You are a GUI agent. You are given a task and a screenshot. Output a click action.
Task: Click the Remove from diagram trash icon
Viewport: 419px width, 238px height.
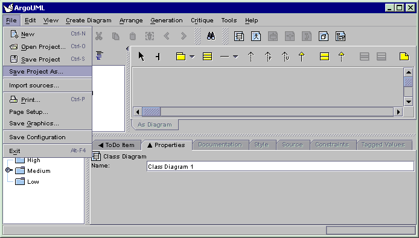tap(150, 36)
